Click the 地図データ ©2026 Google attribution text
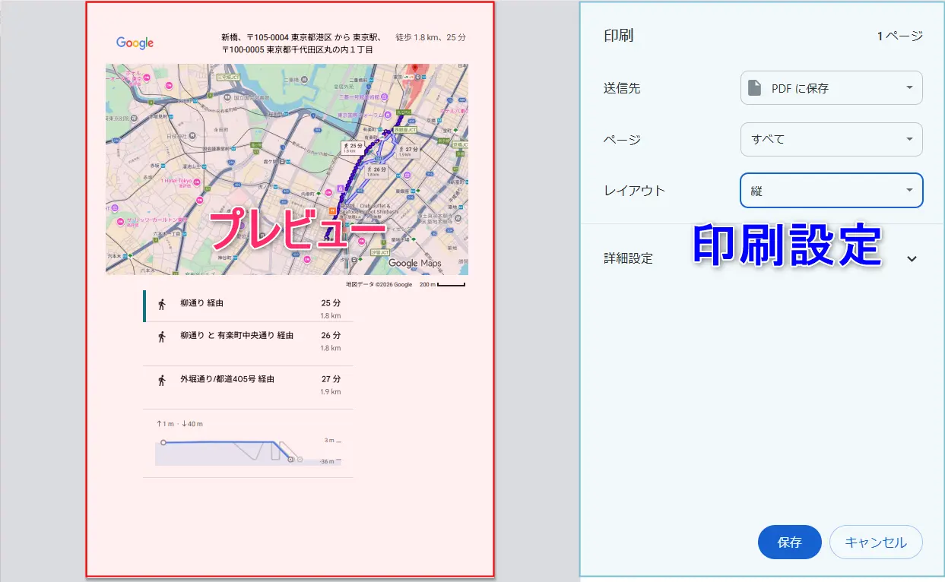 point(379,285)
